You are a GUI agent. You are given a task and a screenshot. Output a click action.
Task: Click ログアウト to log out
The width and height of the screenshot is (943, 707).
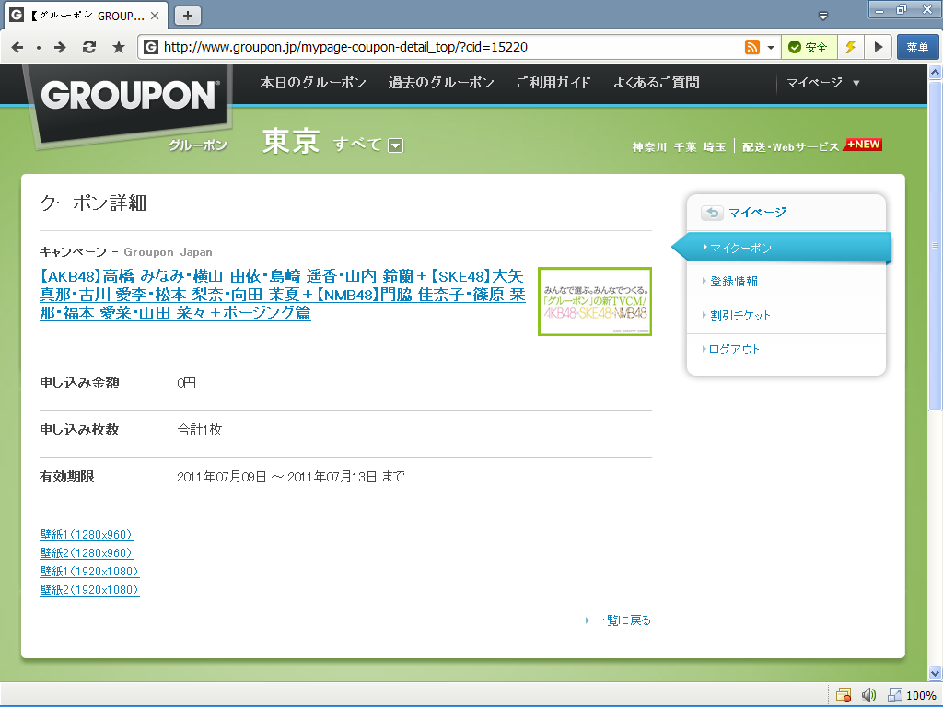point(734,349)
